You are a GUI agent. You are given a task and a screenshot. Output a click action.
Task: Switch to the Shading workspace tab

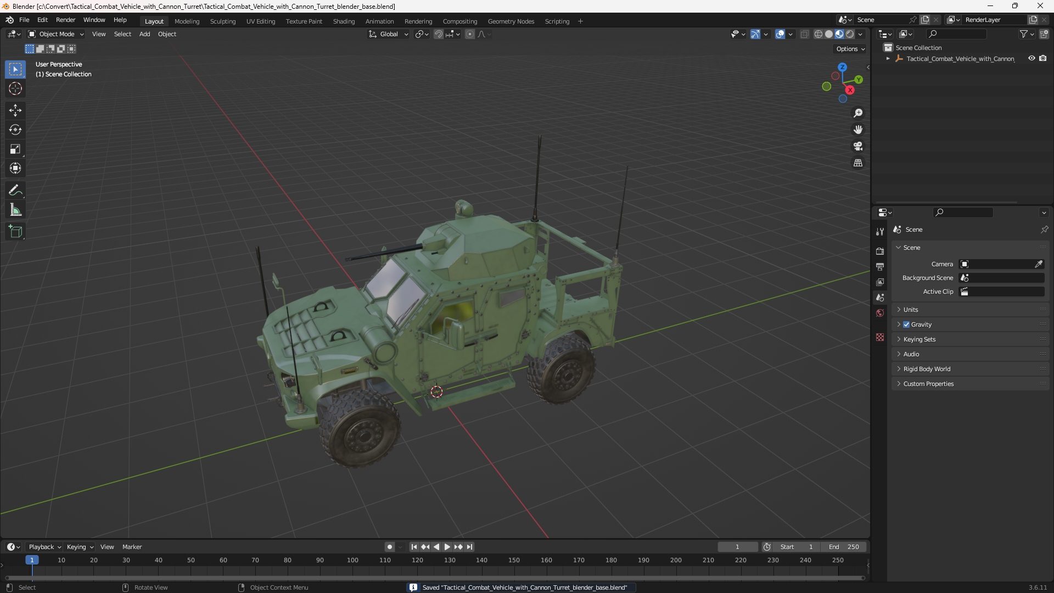(x=344, y=21)
